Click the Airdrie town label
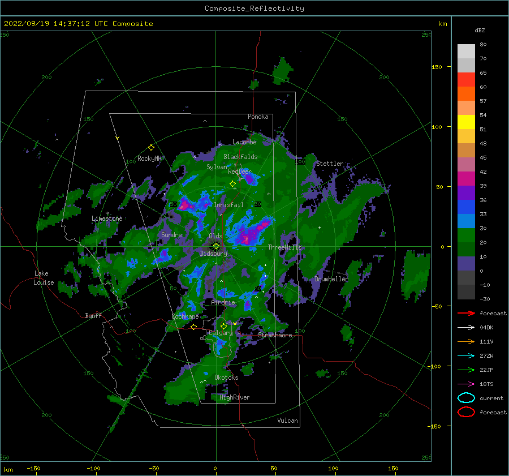509x476 pixels. click(x=223, y=302)
